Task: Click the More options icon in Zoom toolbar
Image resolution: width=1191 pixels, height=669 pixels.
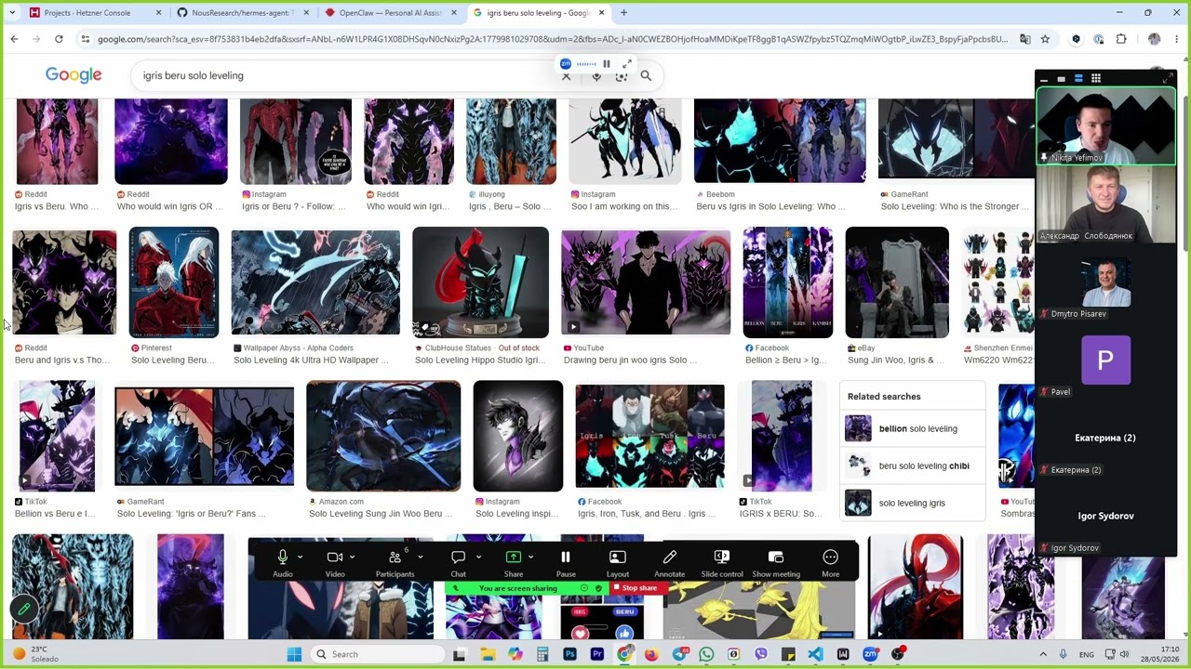Action: (x=830, y=563)
